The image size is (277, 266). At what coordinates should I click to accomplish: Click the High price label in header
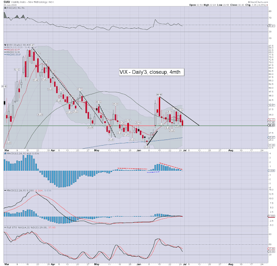[x=206, y=5]
